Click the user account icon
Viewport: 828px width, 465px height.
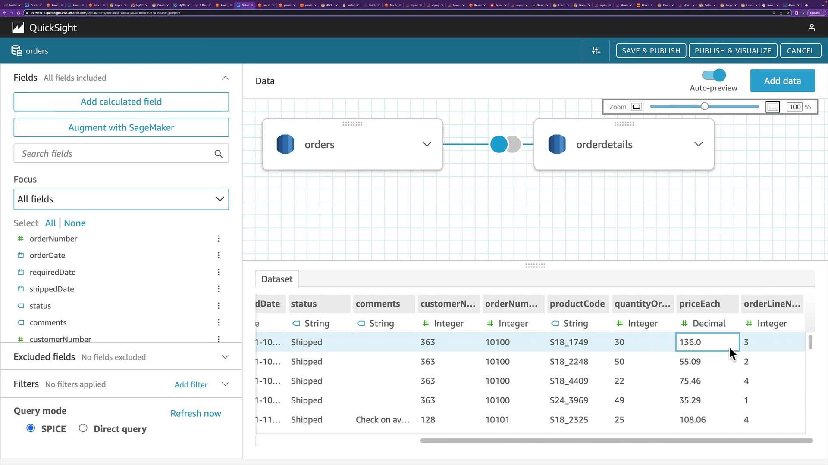point(811,28)
